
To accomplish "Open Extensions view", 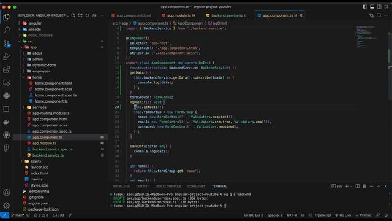I will 7,69.
